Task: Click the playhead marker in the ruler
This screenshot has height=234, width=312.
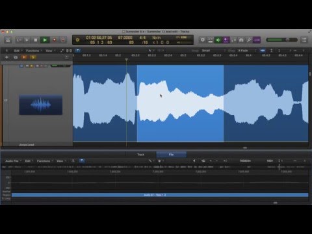Action: (127, 59)
